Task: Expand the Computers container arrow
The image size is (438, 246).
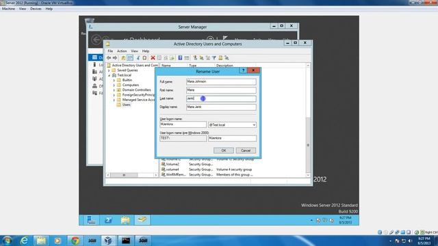Action: (114, 85)
